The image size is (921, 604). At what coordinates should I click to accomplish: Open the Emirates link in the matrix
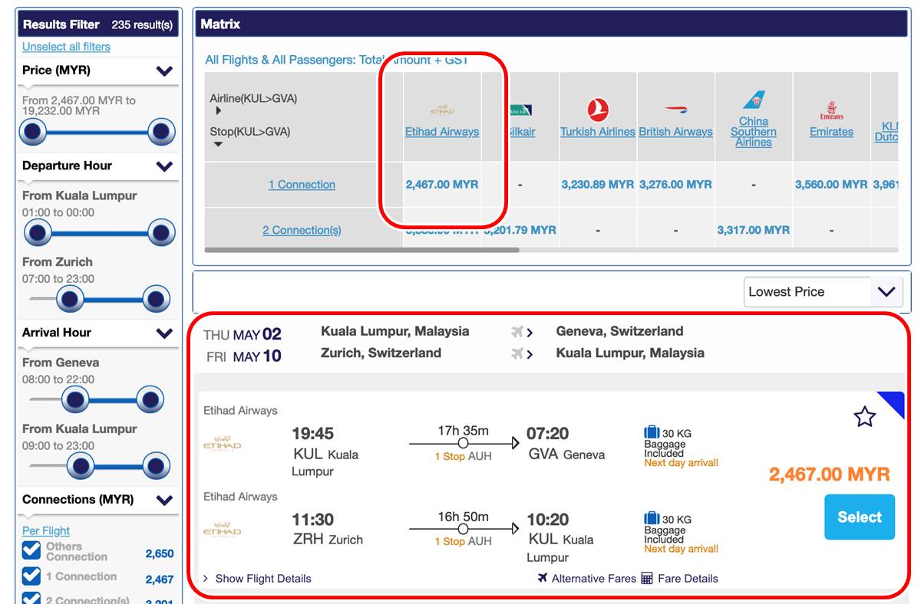pos(831,132)
